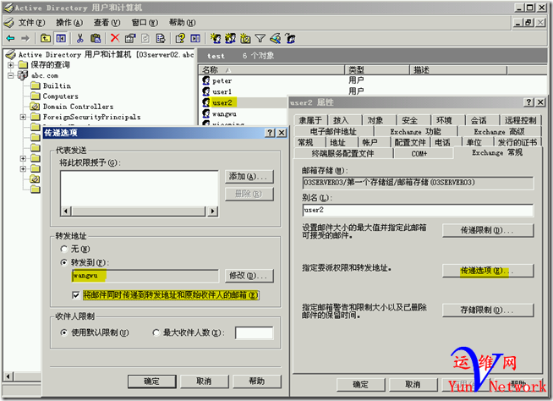
Task: Click the 存储限制 button
Action: click(488, 310)
